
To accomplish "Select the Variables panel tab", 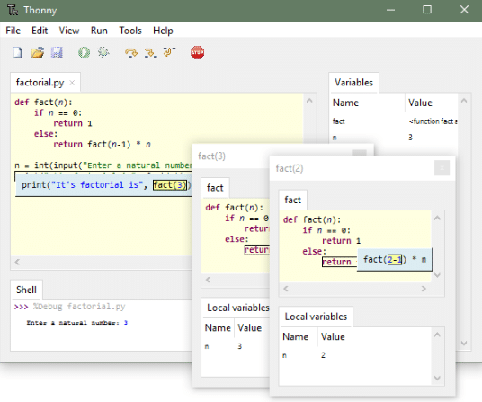I will (353, 83).
